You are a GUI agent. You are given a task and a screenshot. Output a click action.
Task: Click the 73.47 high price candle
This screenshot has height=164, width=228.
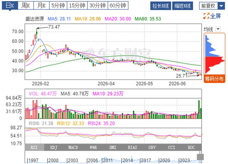point(37,33)
